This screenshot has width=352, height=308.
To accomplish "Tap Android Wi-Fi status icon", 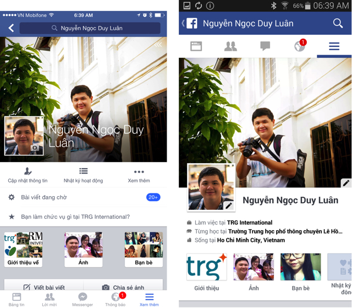I will (x=285, y=6).
